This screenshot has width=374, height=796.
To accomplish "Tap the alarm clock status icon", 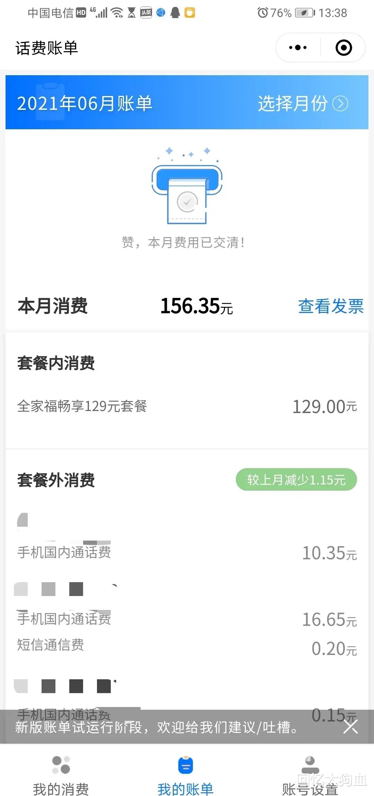I will [262, 13].
